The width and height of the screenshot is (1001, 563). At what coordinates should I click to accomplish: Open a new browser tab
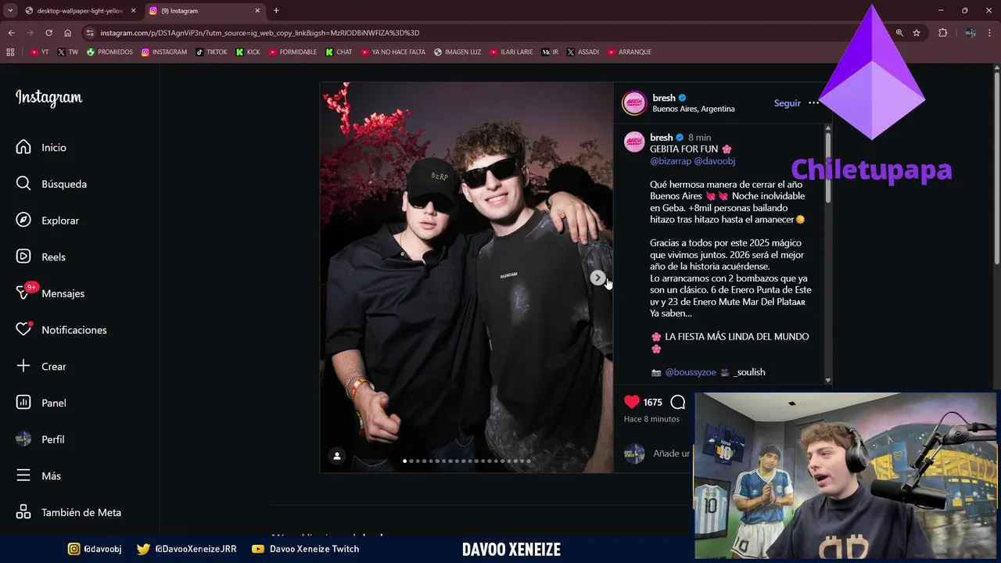276,11
